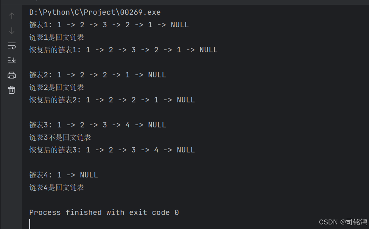Click the 链表2: 1 -> 2 -> 2 -> 1 line
369x229 pixels.
[98, 75]
